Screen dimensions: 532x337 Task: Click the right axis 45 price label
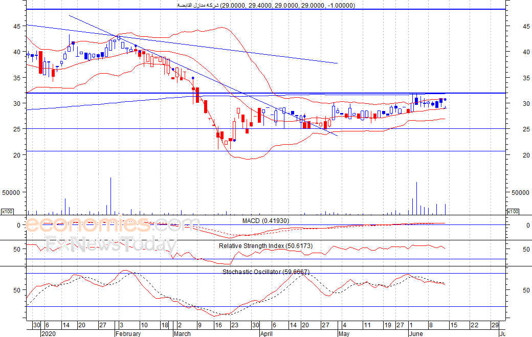tap(526, 27)
